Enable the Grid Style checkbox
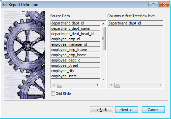Screen dimensions: 171x119 pyautogui.click(x=53, y=94)
